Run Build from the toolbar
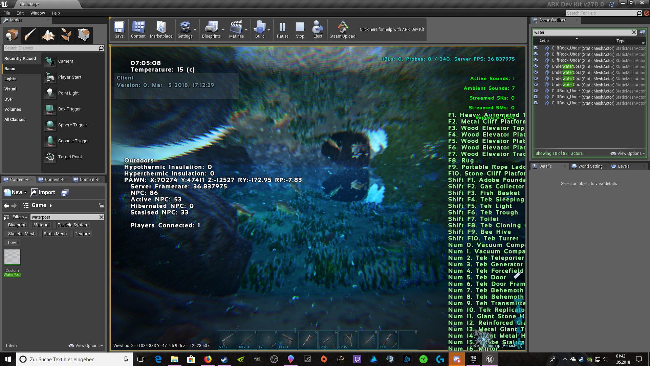 [x=260, y=30]
